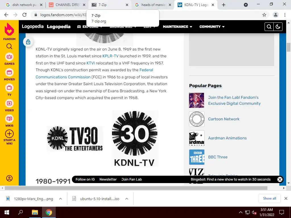Click Join Fan Lab in banner
The height and width of the screenshot is (218, 291).
click(x=132, y=179)
